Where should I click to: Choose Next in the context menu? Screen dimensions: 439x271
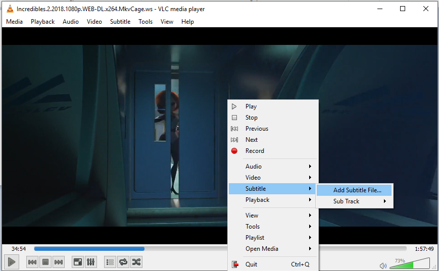click(273, 140)
